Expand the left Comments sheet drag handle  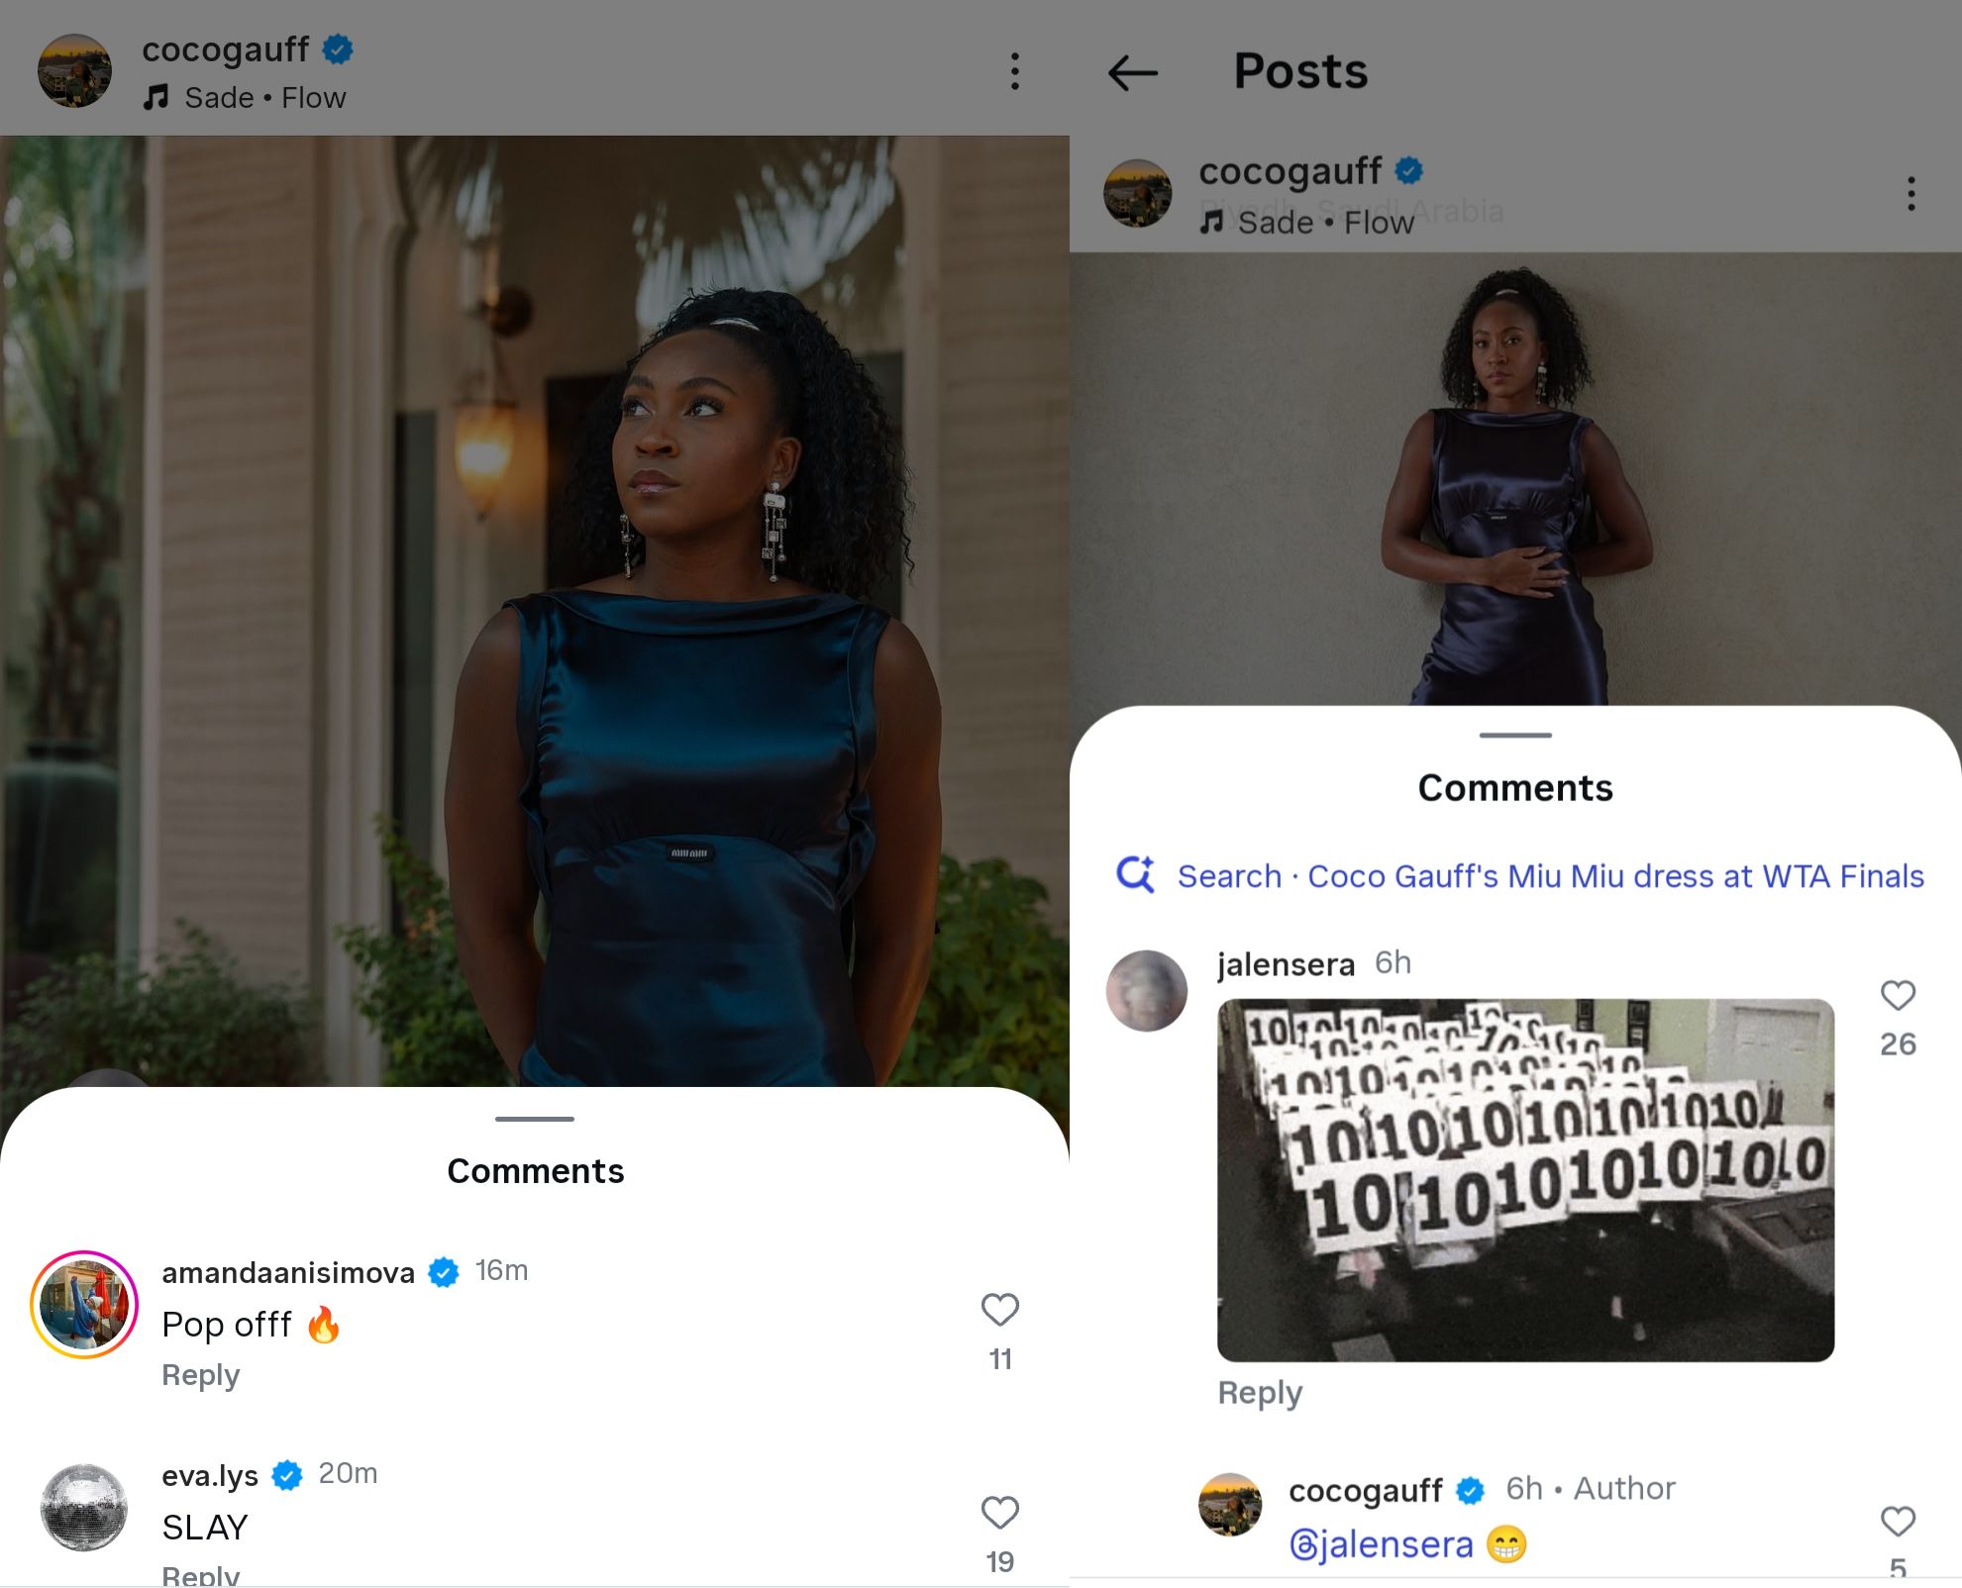click(x=534, y=1119)
